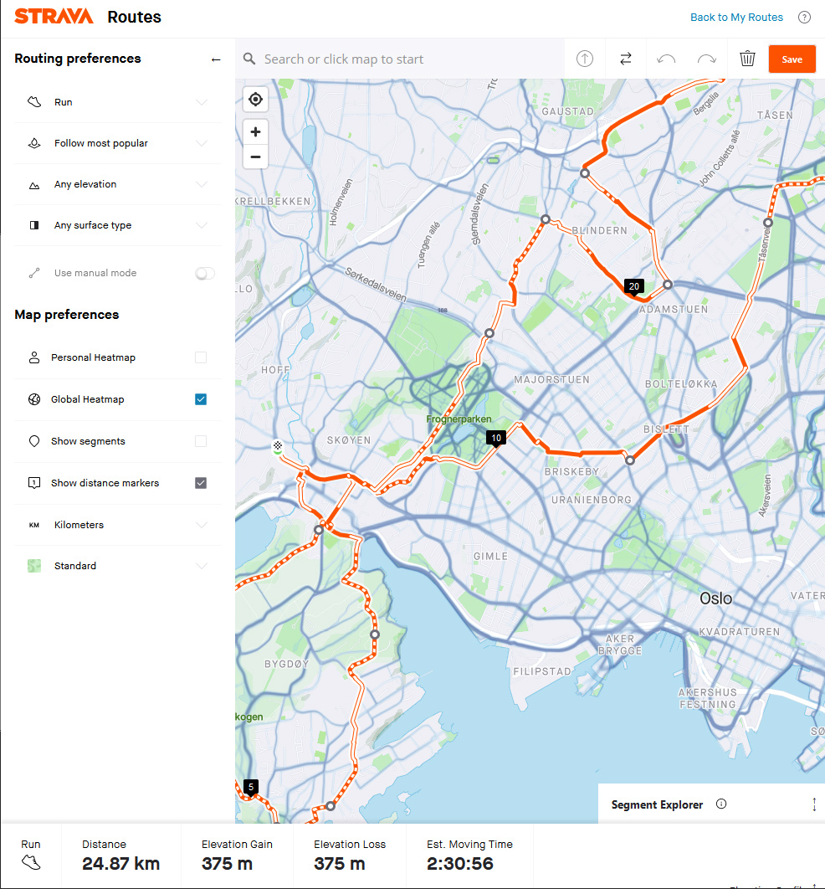Uncheck the Global Heatmap checkbox
This screenshot has width=825, height=889.
click(x=201, y=399)
